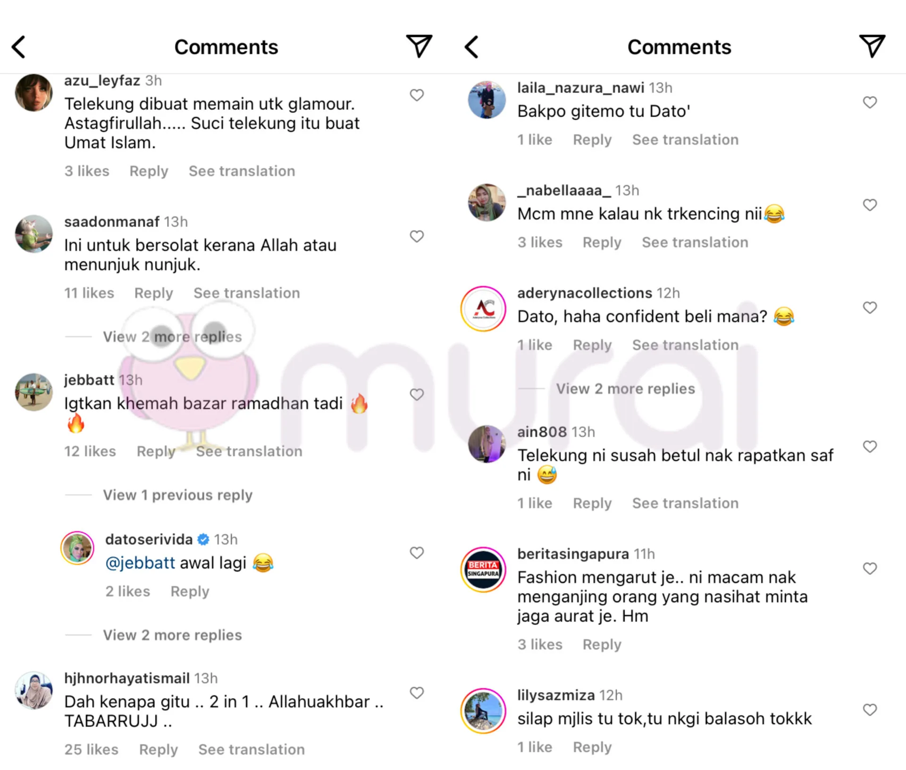Reply to ain808's comment
Image resolution: width=906 pixels, height=770 pixels.
pos(592,503)
